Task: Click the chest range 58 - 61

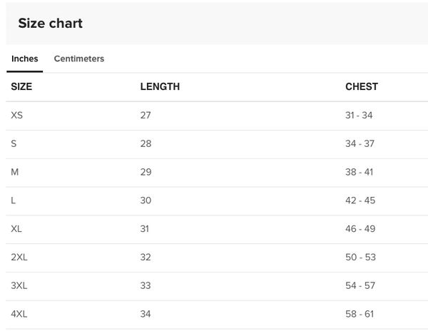Action: click(x=360, y=314)
